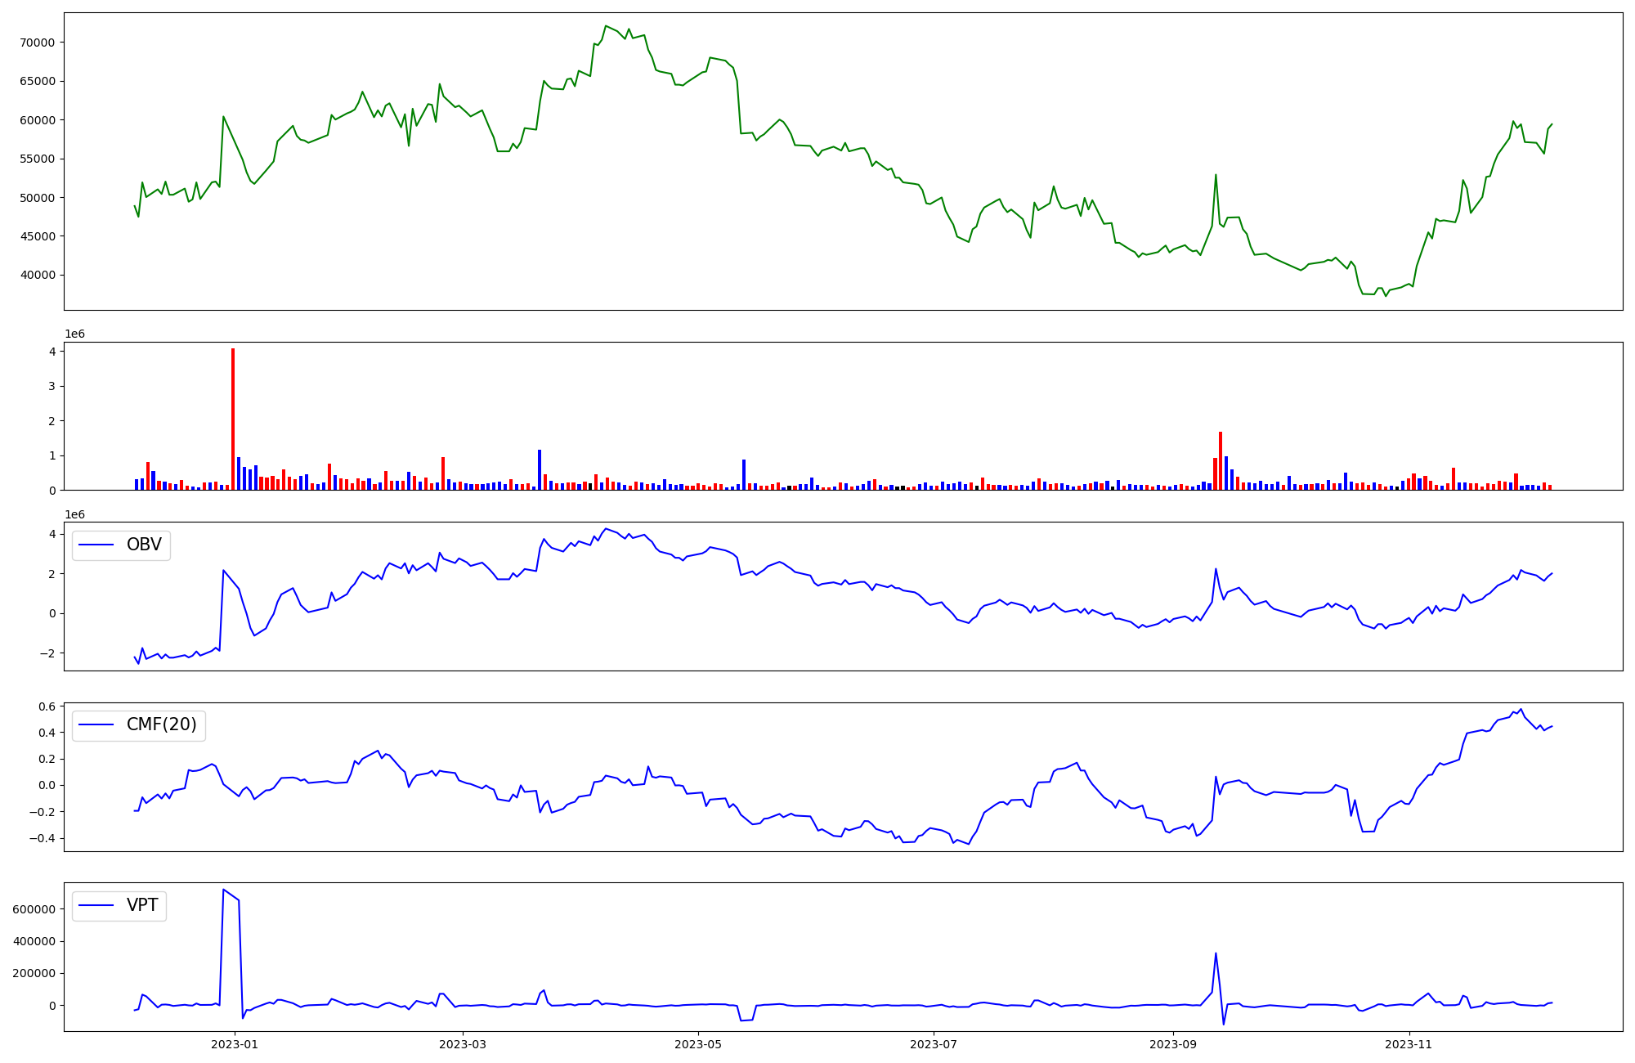Image resolution: width=1635 pixels, height=1063 pixels.
Task: Click the 1e6 multiplier above volume chart
Action: [x=74, y=334]
